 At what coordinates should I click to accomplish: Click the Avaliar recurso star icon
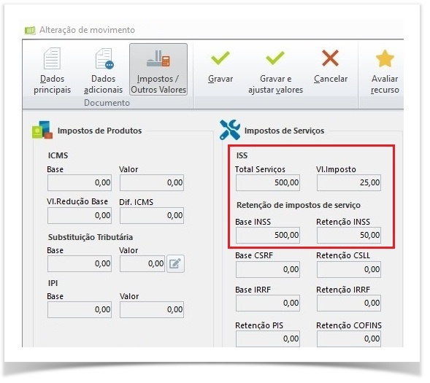(385, 58)
